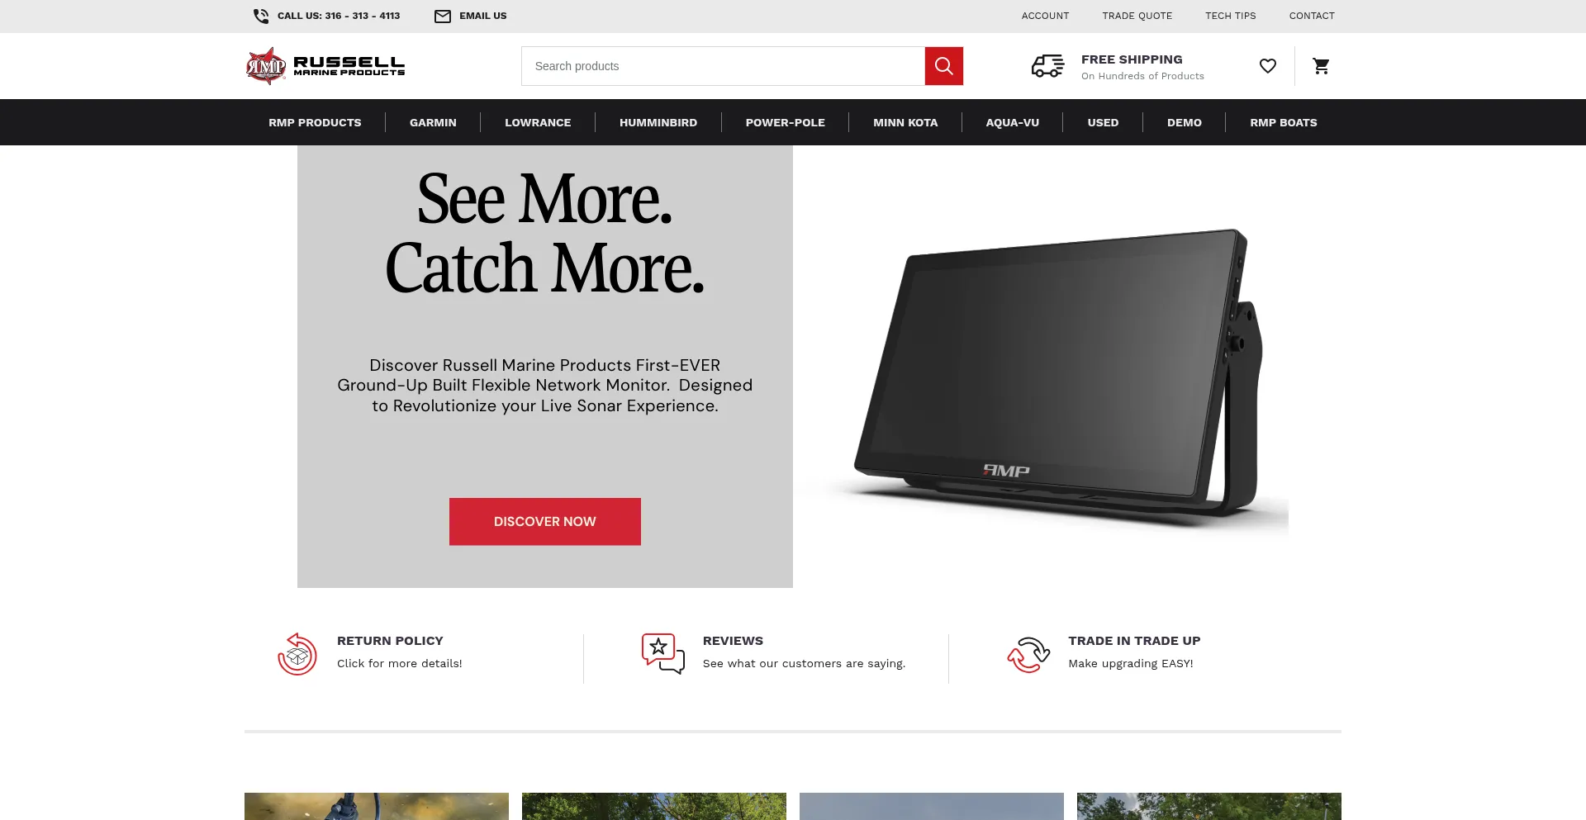This screenshot has height=820, width=1586.
Task: Click the free shipping truck icon
Action: tap(1048, 66)
